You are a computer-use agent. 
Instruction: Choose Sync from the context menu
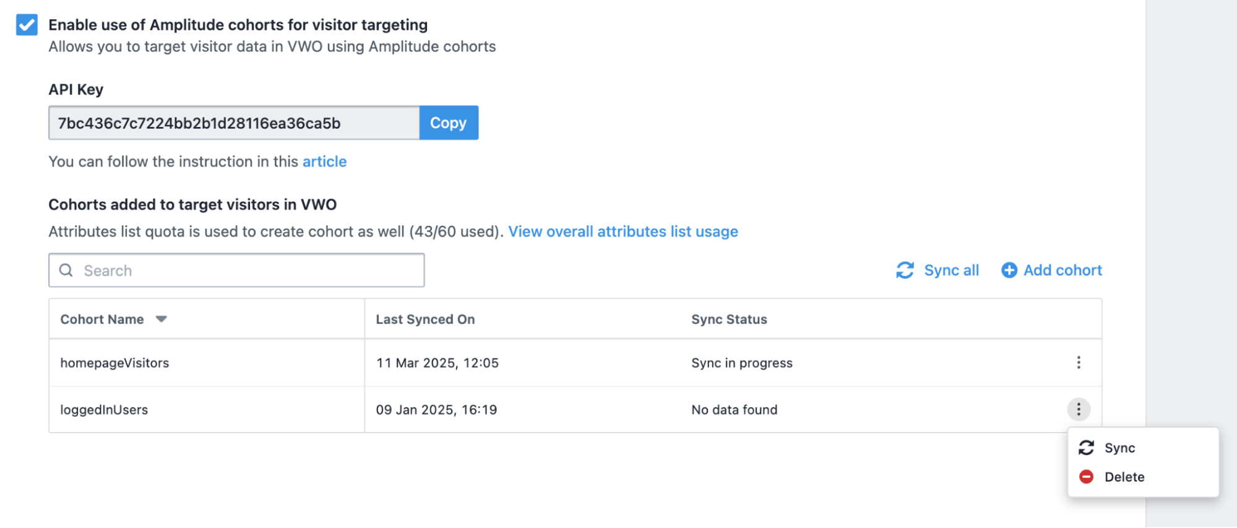coord(1143,448)
